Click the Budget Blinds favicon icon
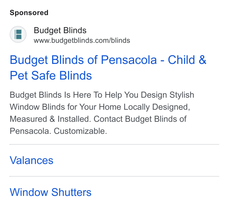The width and height of the screenshot is (229, 208). pyautogui.click(x=18, y=34)
